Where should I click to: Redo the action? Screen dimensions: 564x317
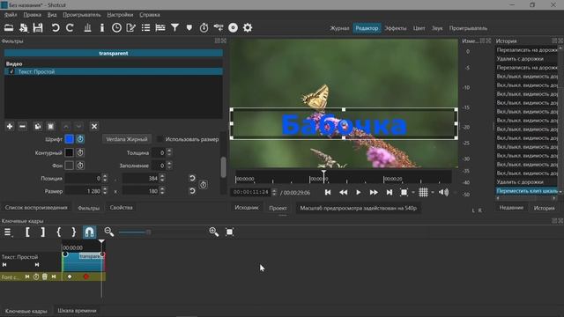point(70,27)
